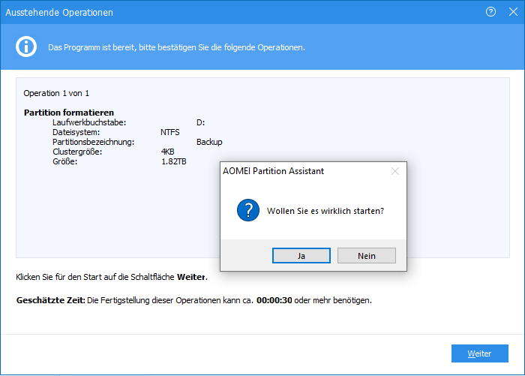Click the Backup partition label value
The height and width of the screenshot is (376, 525).
(209, 142)
